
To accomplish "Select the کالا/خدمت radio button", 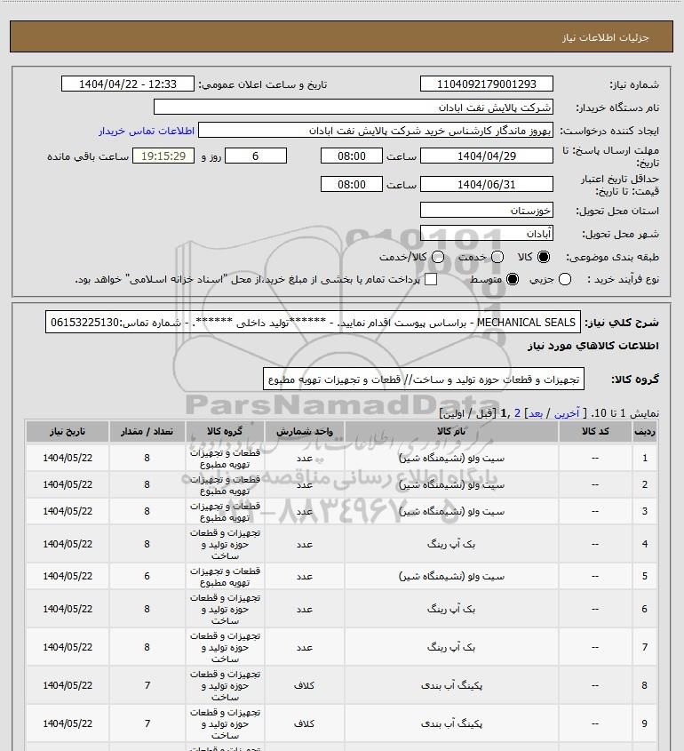I will pyautogui.click(x=437, y=257).
